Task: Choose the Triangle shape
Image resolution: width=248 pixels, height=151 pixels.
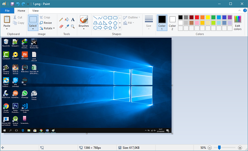Action: pos(100,23)
